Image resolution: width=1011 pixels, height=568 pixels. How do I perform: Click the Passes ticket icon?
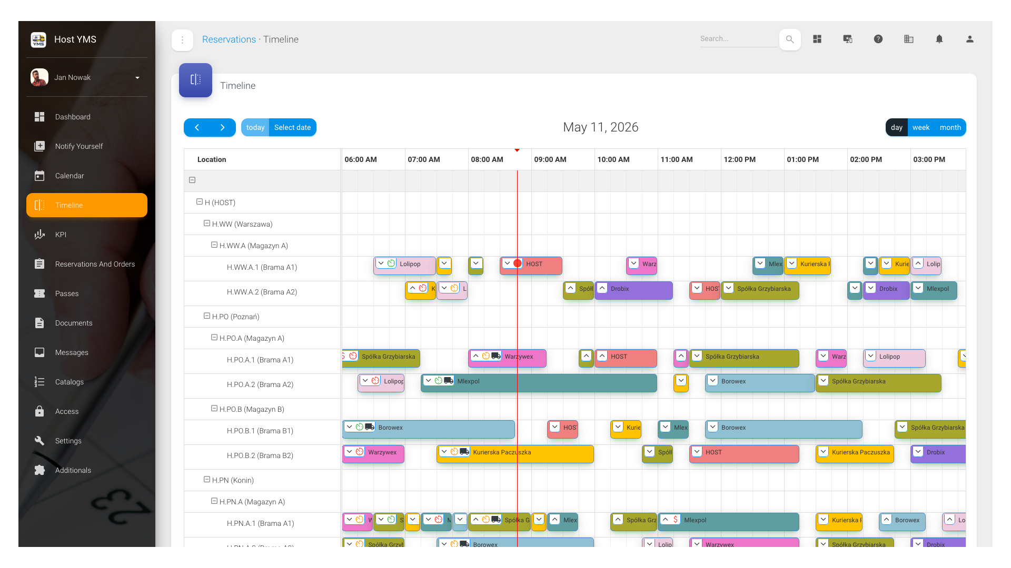pos(39,293)
